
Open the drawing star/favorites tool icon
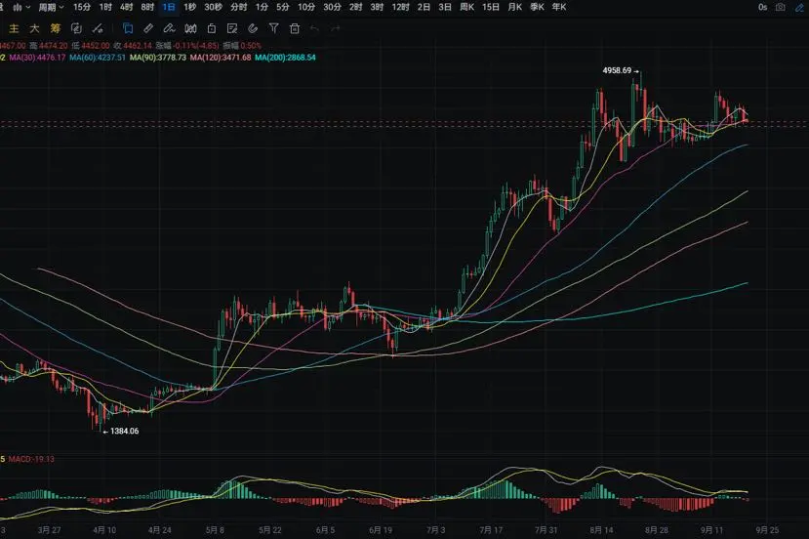[x=97, y=29]
